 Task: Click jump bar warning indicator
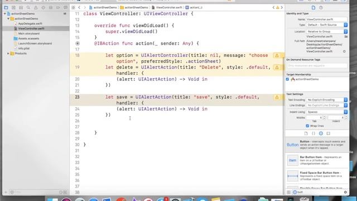(278, 7)
